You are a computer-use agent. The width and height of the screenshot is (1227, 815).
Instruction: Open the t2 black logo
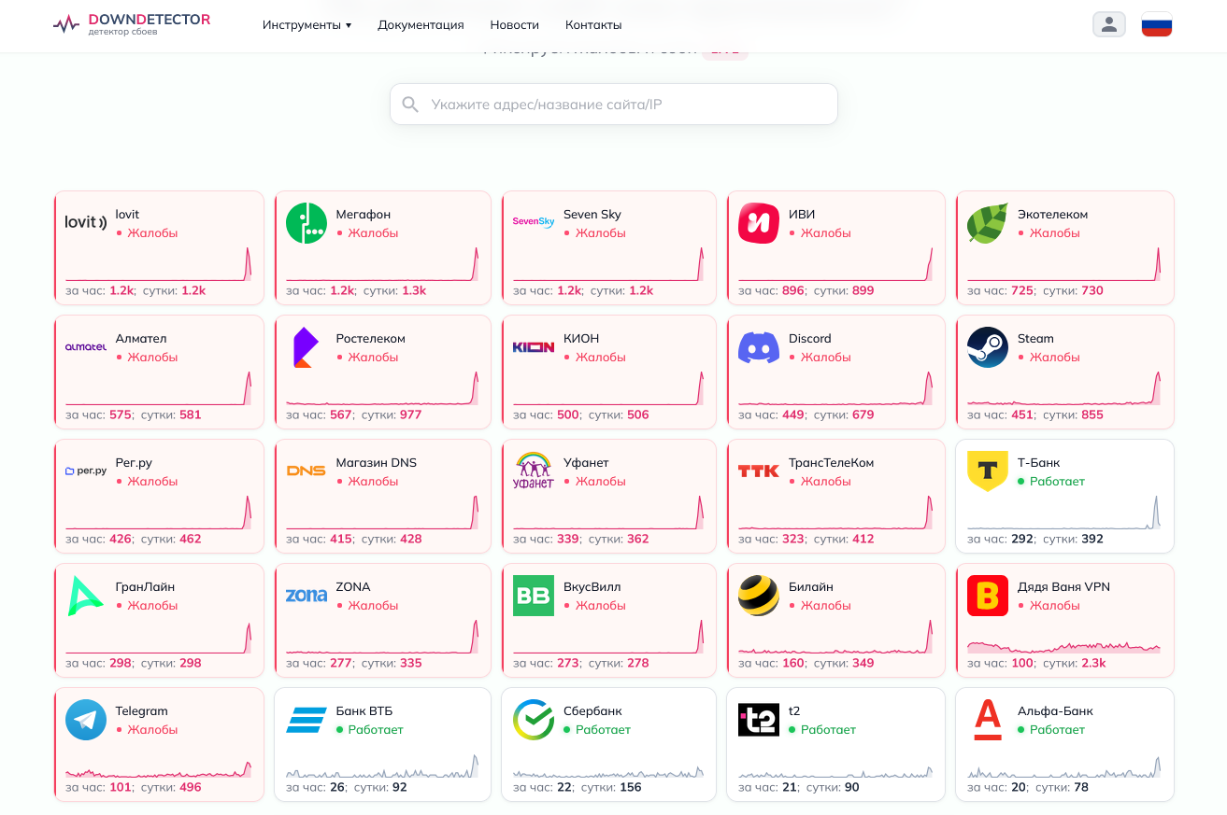(x=759, y=720)
